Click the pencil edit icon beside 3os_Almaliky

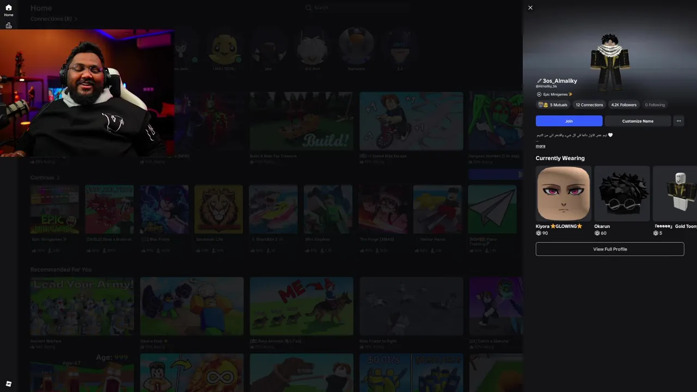coord(539,81)
